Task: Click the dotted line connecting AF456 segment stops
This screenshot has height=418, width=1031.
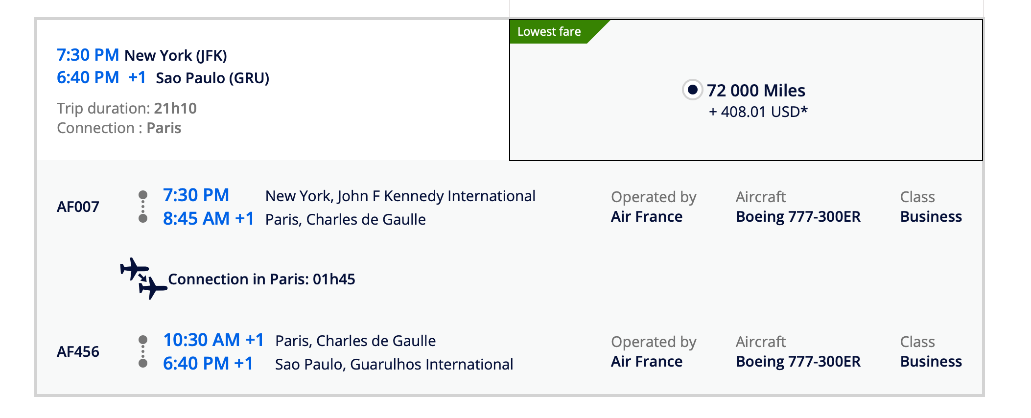Action: coord(142,351)
